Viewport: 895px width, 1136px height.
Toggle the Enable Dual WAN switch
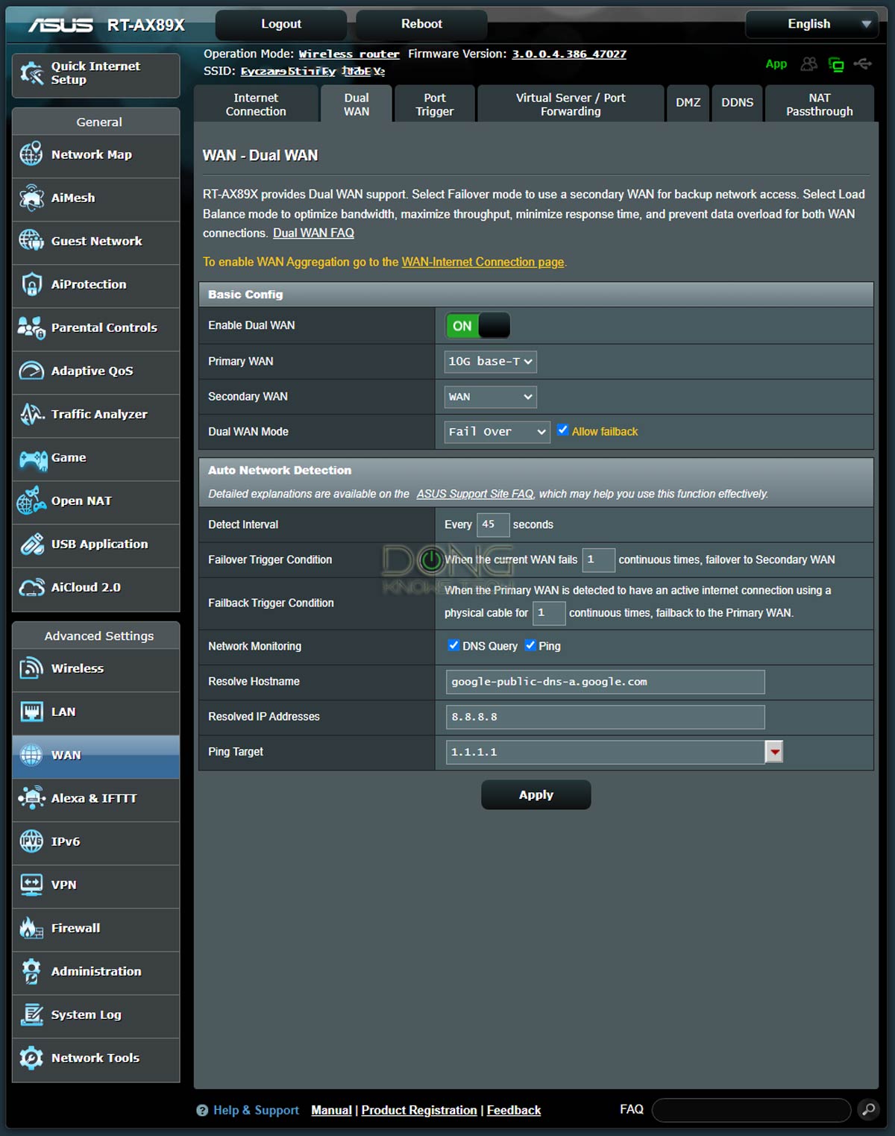[478, 326]
